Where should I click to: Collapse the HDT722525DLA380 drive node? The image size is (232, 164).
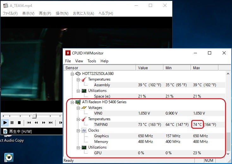point(72,74)
